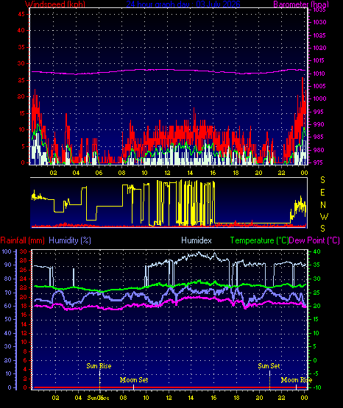Click the E wind direction label

point(322,193)
